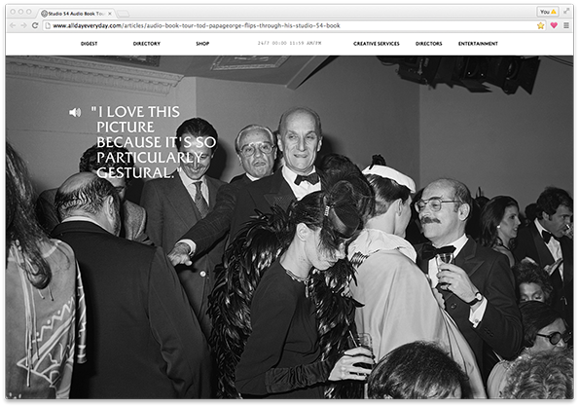Click the You profile button
The height and width of the screenshot is (407, 579).
tap(547, 12)
